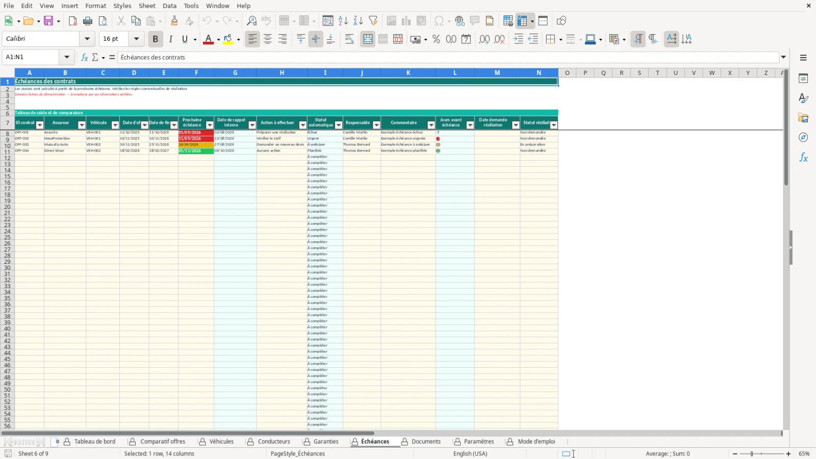Toggle Align Right
Screen dimensions: 816x459
pos(283,39)
